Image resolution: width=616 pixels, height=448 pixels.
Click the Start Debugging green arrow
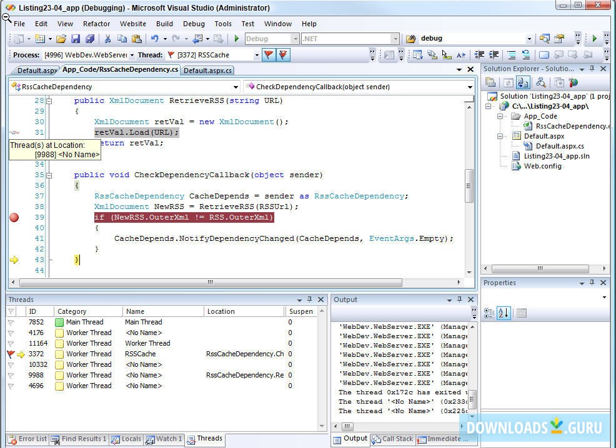(236, 38)
